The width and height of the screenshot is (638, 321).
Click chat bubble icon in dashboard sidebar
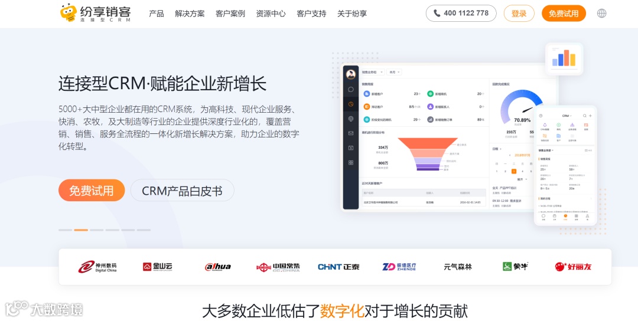click(351, 89)
